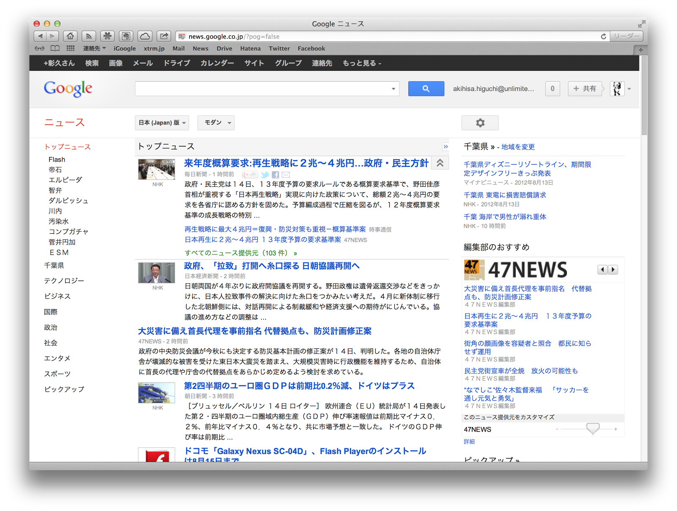Open the 日本 (Japan) 版 edition dropdown
Image resolution: width=677 pixels, height=511 pixels.
coord(162,123)
